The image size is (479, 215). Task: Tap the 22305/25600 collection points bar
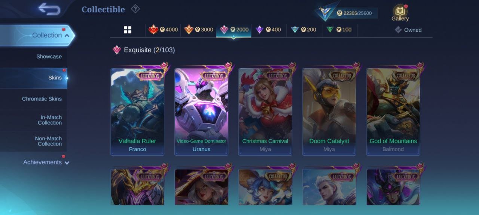point(353,13)
